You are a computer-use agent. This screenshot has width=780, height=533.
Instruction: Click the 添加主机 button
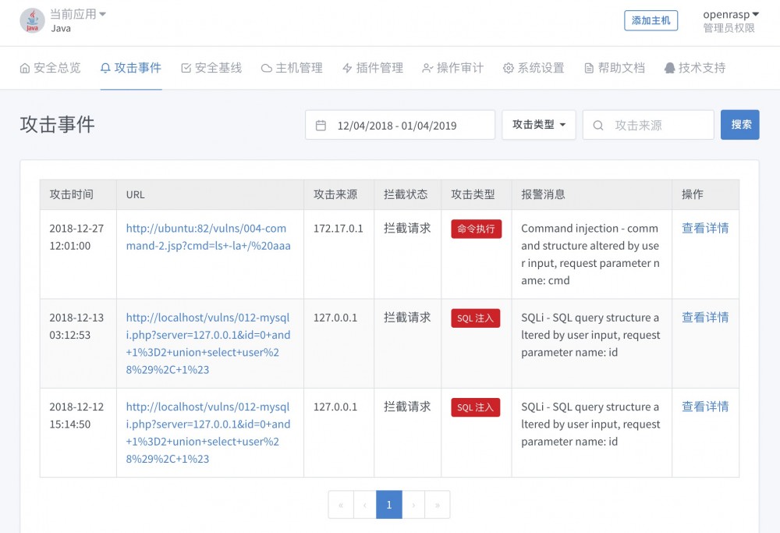(x=651, y=20)
